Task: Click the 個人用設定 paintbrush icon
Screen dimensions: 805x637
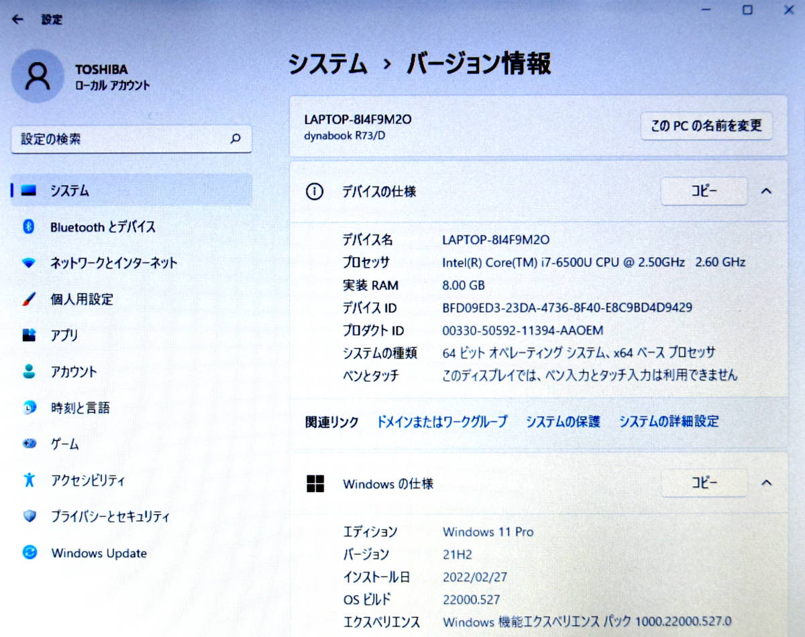Action: coord(29,299)
